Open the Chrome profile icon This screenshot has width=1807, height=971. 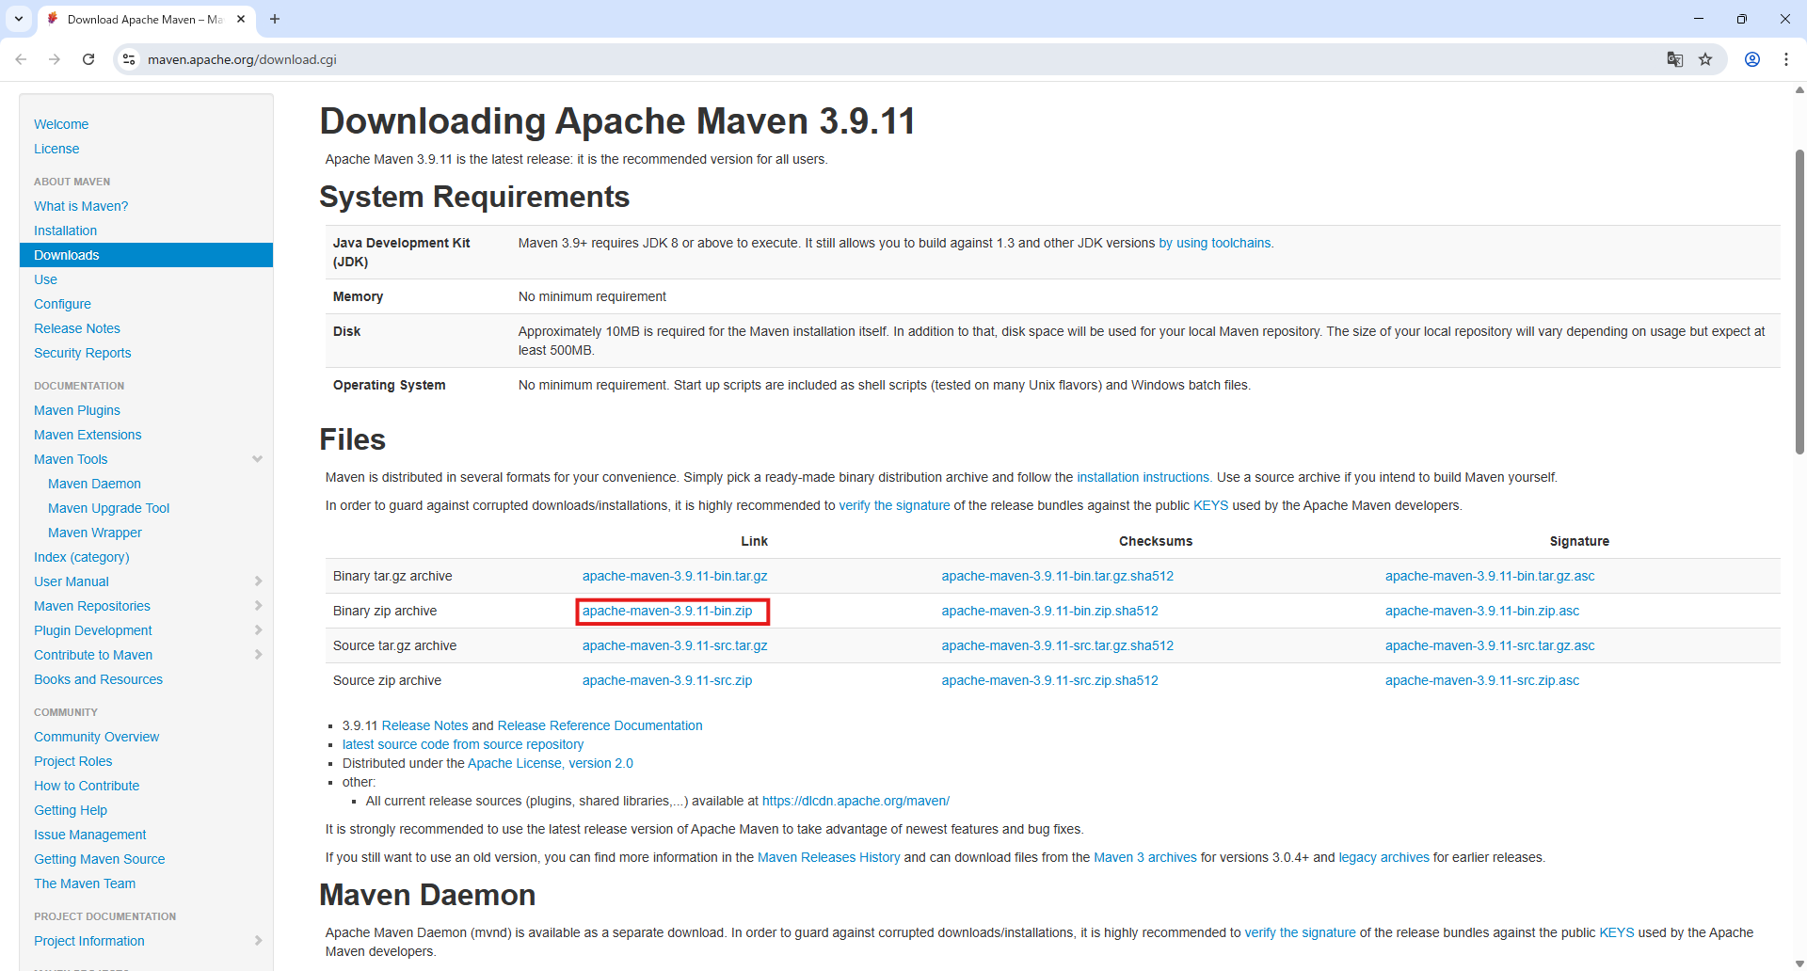tap(1752, 59)
